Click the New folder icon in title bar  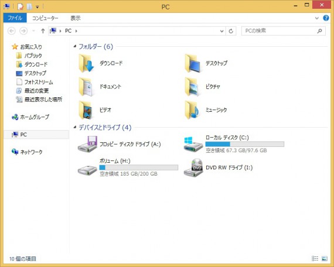pyautogui.click(x=29, y=6)
